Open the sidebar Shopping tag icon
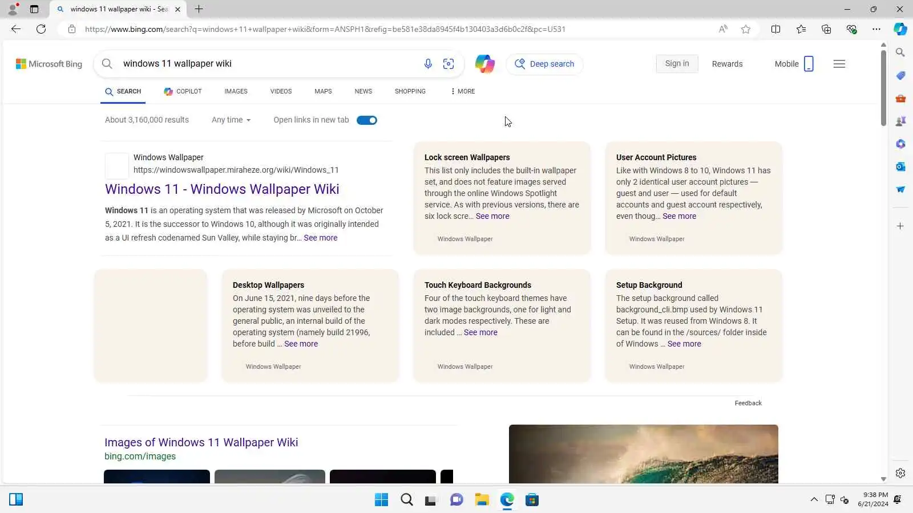The width and height of the screenshot is (913, 513). 900,75
